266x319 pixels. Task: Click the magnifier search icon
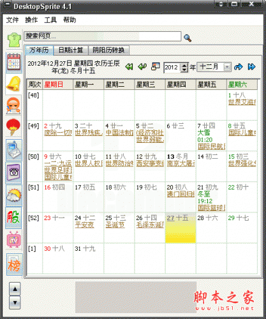188,38
